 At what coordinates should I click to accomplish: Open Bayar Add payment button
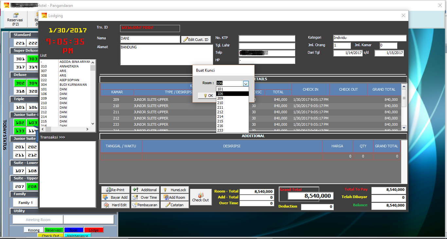(115, 197)
